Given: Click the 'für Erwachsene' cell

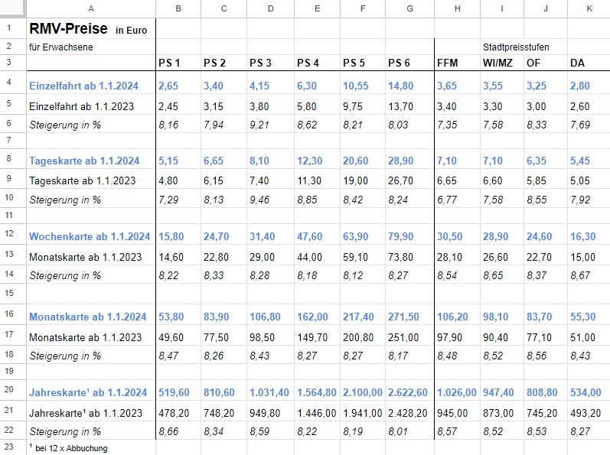Looking at the screenshot, I should pos(91,47).
